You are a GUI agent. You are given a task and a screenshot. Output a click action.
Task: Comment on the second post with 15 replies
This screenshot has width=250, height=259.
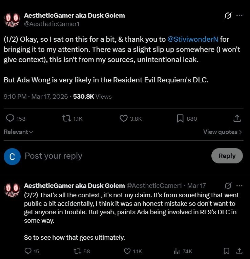(x=28, y=251)
